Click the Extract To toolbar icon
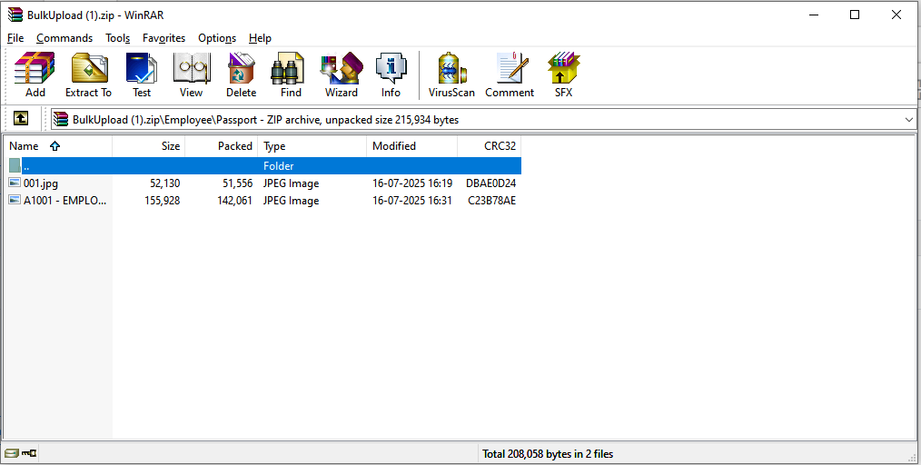The width and height of the screenshot is (921, 465). pyautogui.click(x=88, y=75)
